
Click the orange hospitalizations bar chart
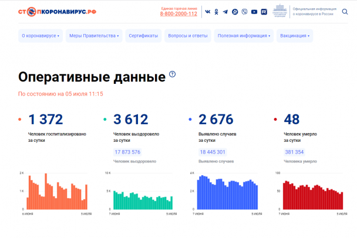point(57,192)
